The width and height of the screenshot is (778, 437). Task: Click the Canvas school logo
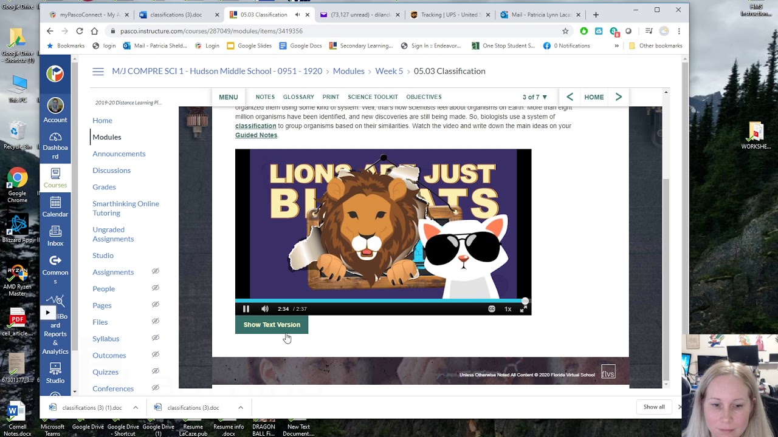coord(55,73)
